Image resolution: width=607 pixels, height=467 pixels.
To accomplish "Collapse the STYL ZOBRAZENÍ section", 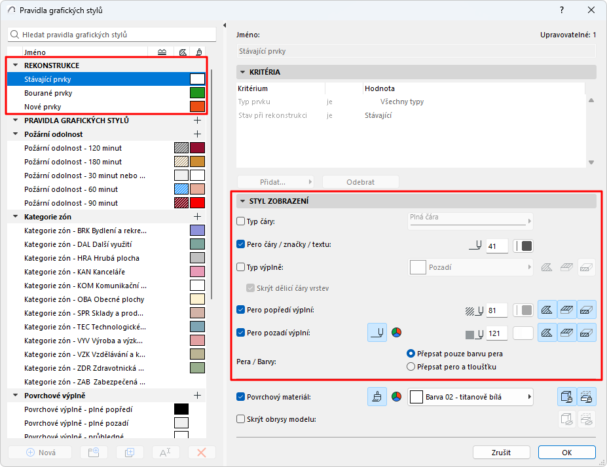I will point(243,201).
